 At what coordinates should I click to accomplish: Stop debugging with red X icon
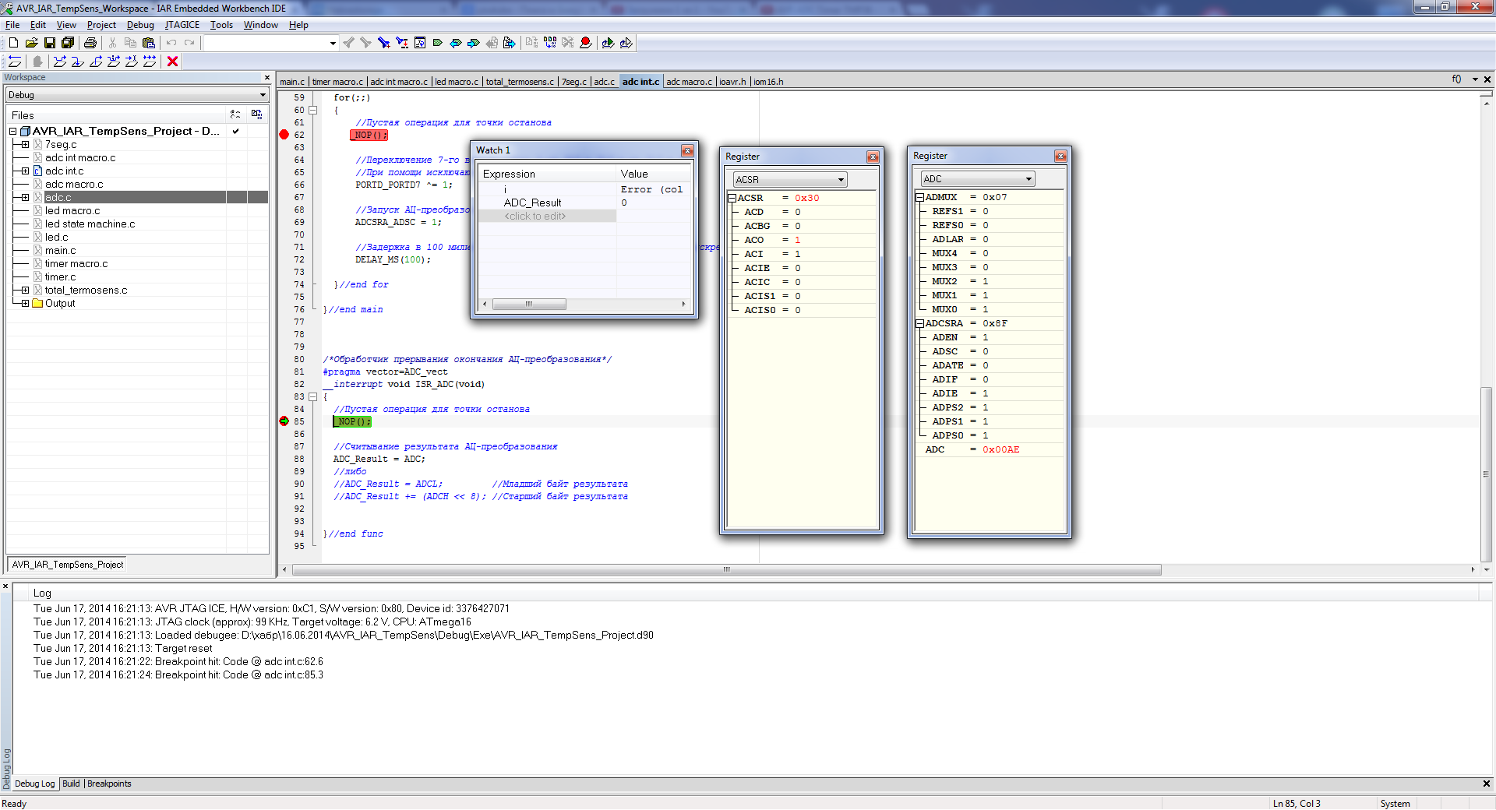(172, 62)
